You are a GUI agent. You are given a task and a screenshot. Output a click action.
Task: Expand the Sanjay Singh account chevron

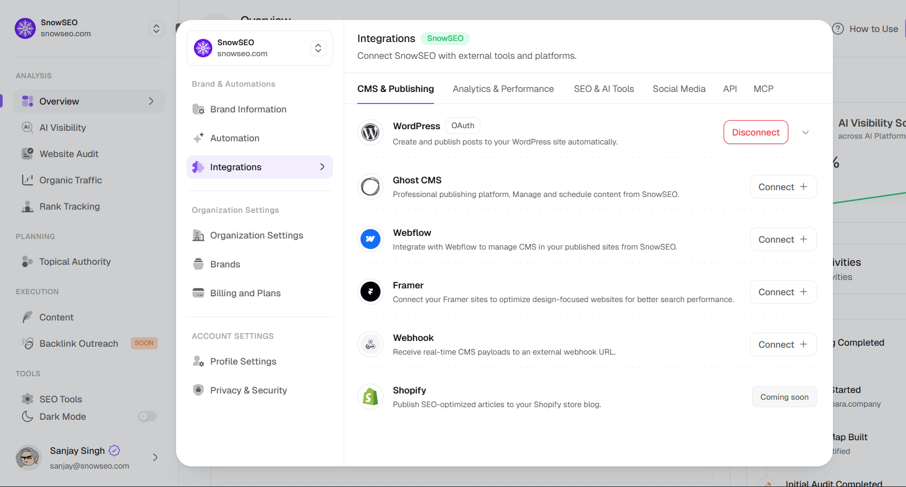(x=155, y=458)
